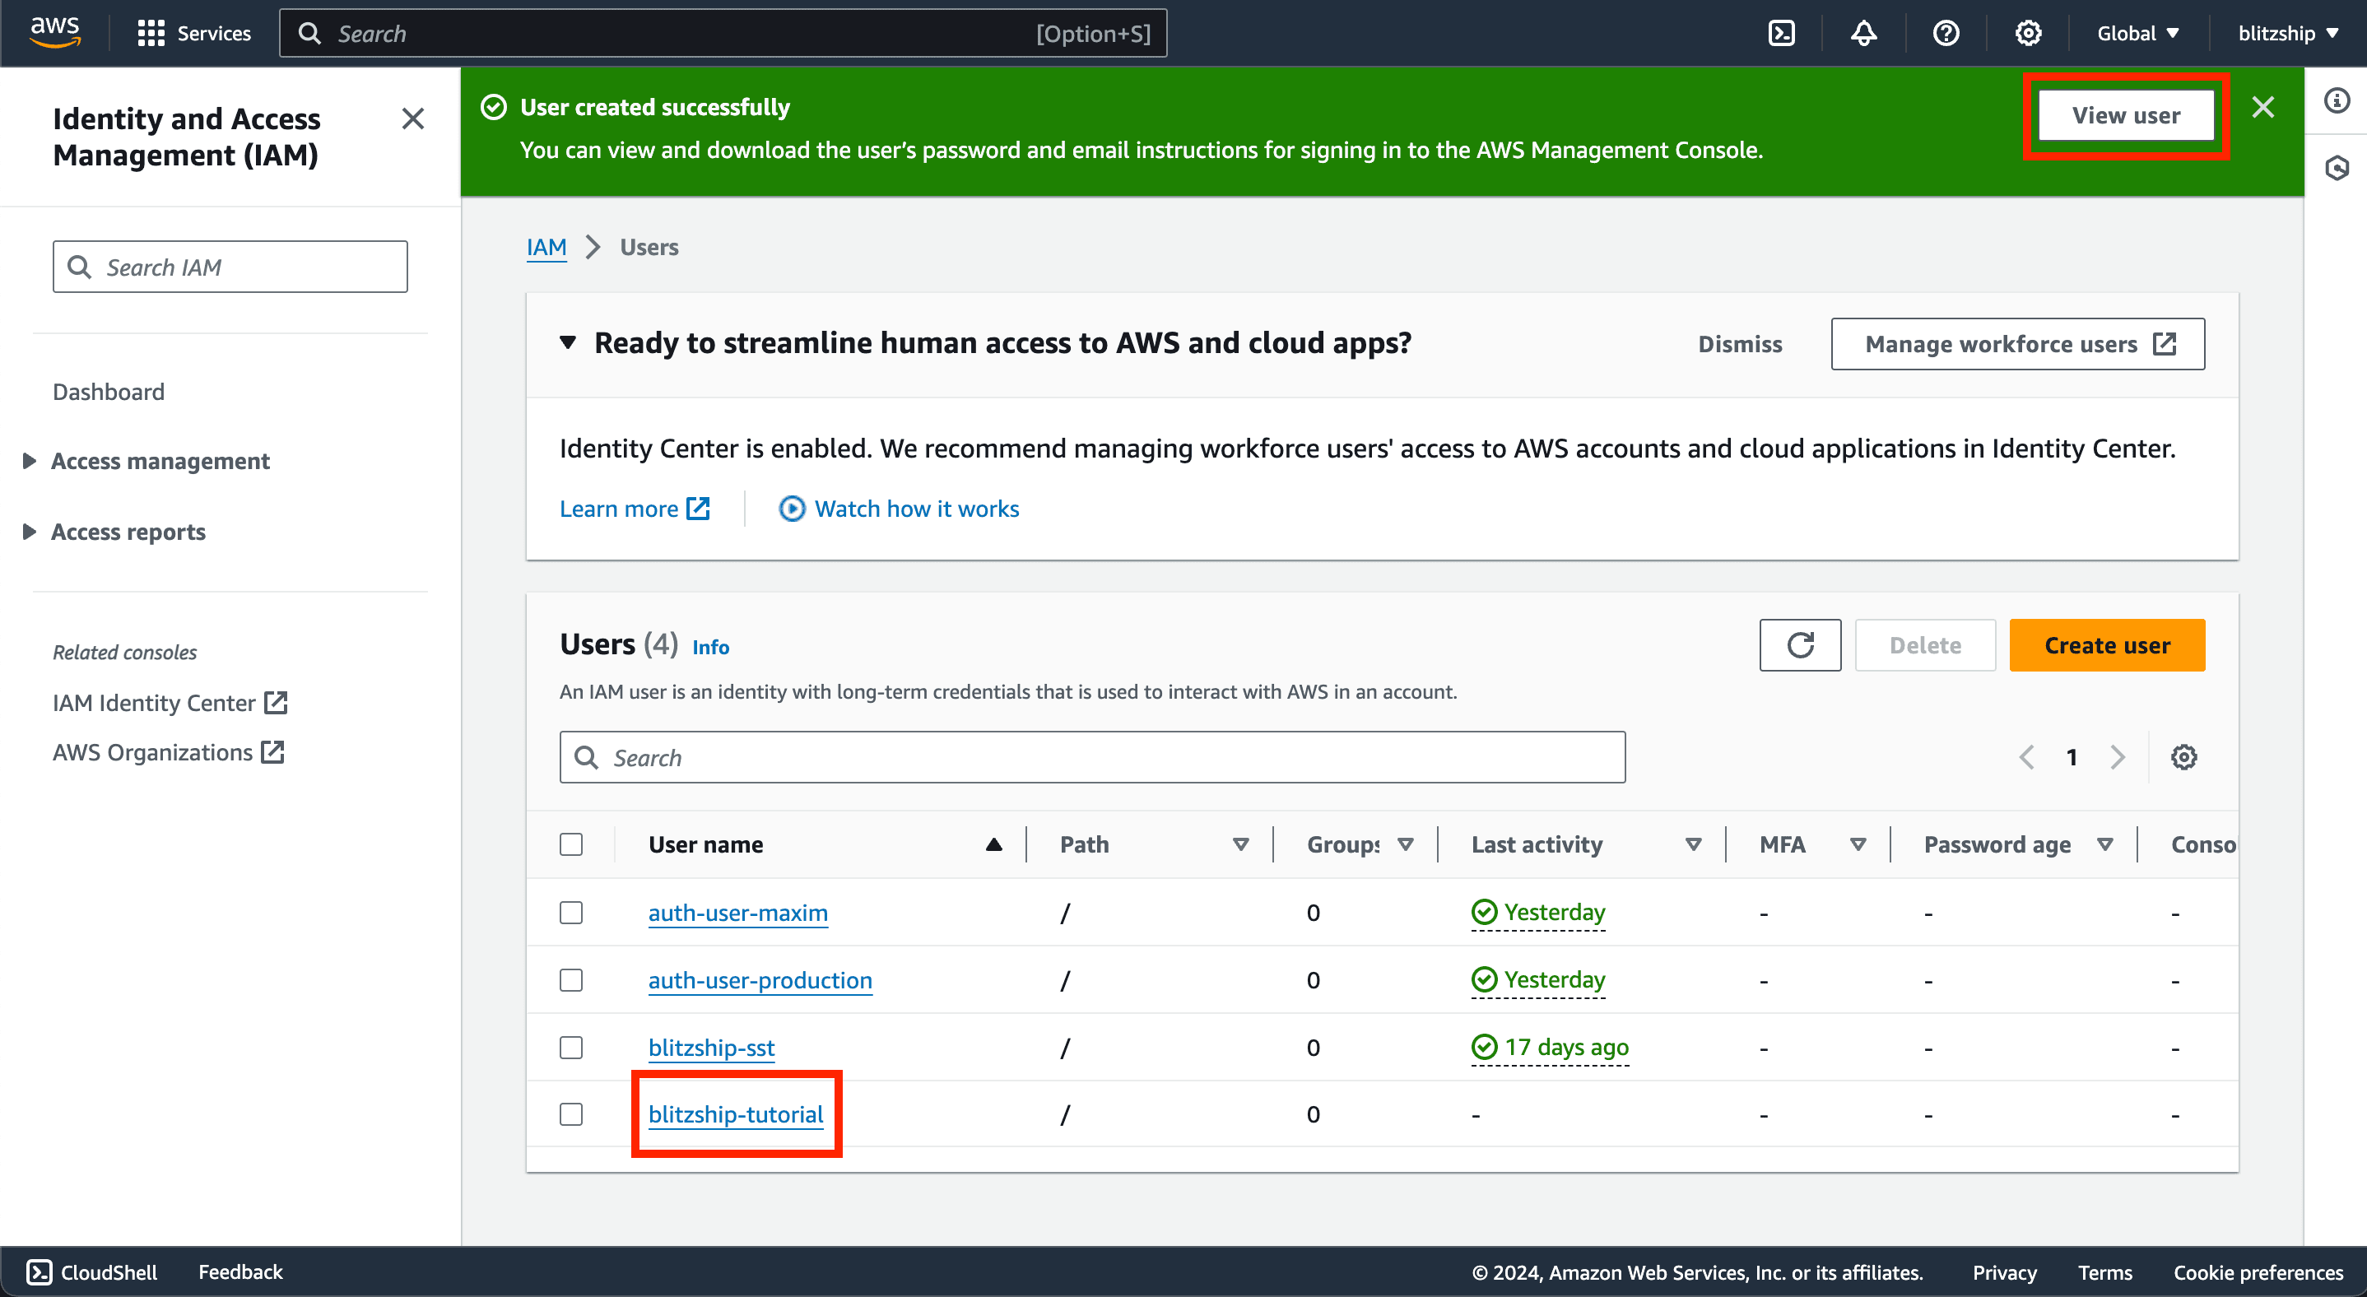Open the info panel icon on right edge
Viewport: 2367px width, 1297px height.
click(x=2337, y=100)
